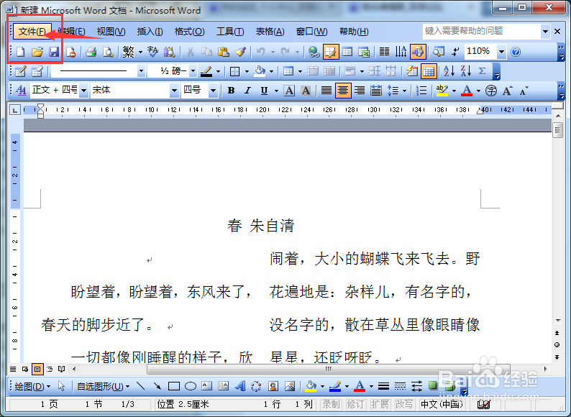Click the Fill Color bucket in Drawing toolbar

click(311, 386)
